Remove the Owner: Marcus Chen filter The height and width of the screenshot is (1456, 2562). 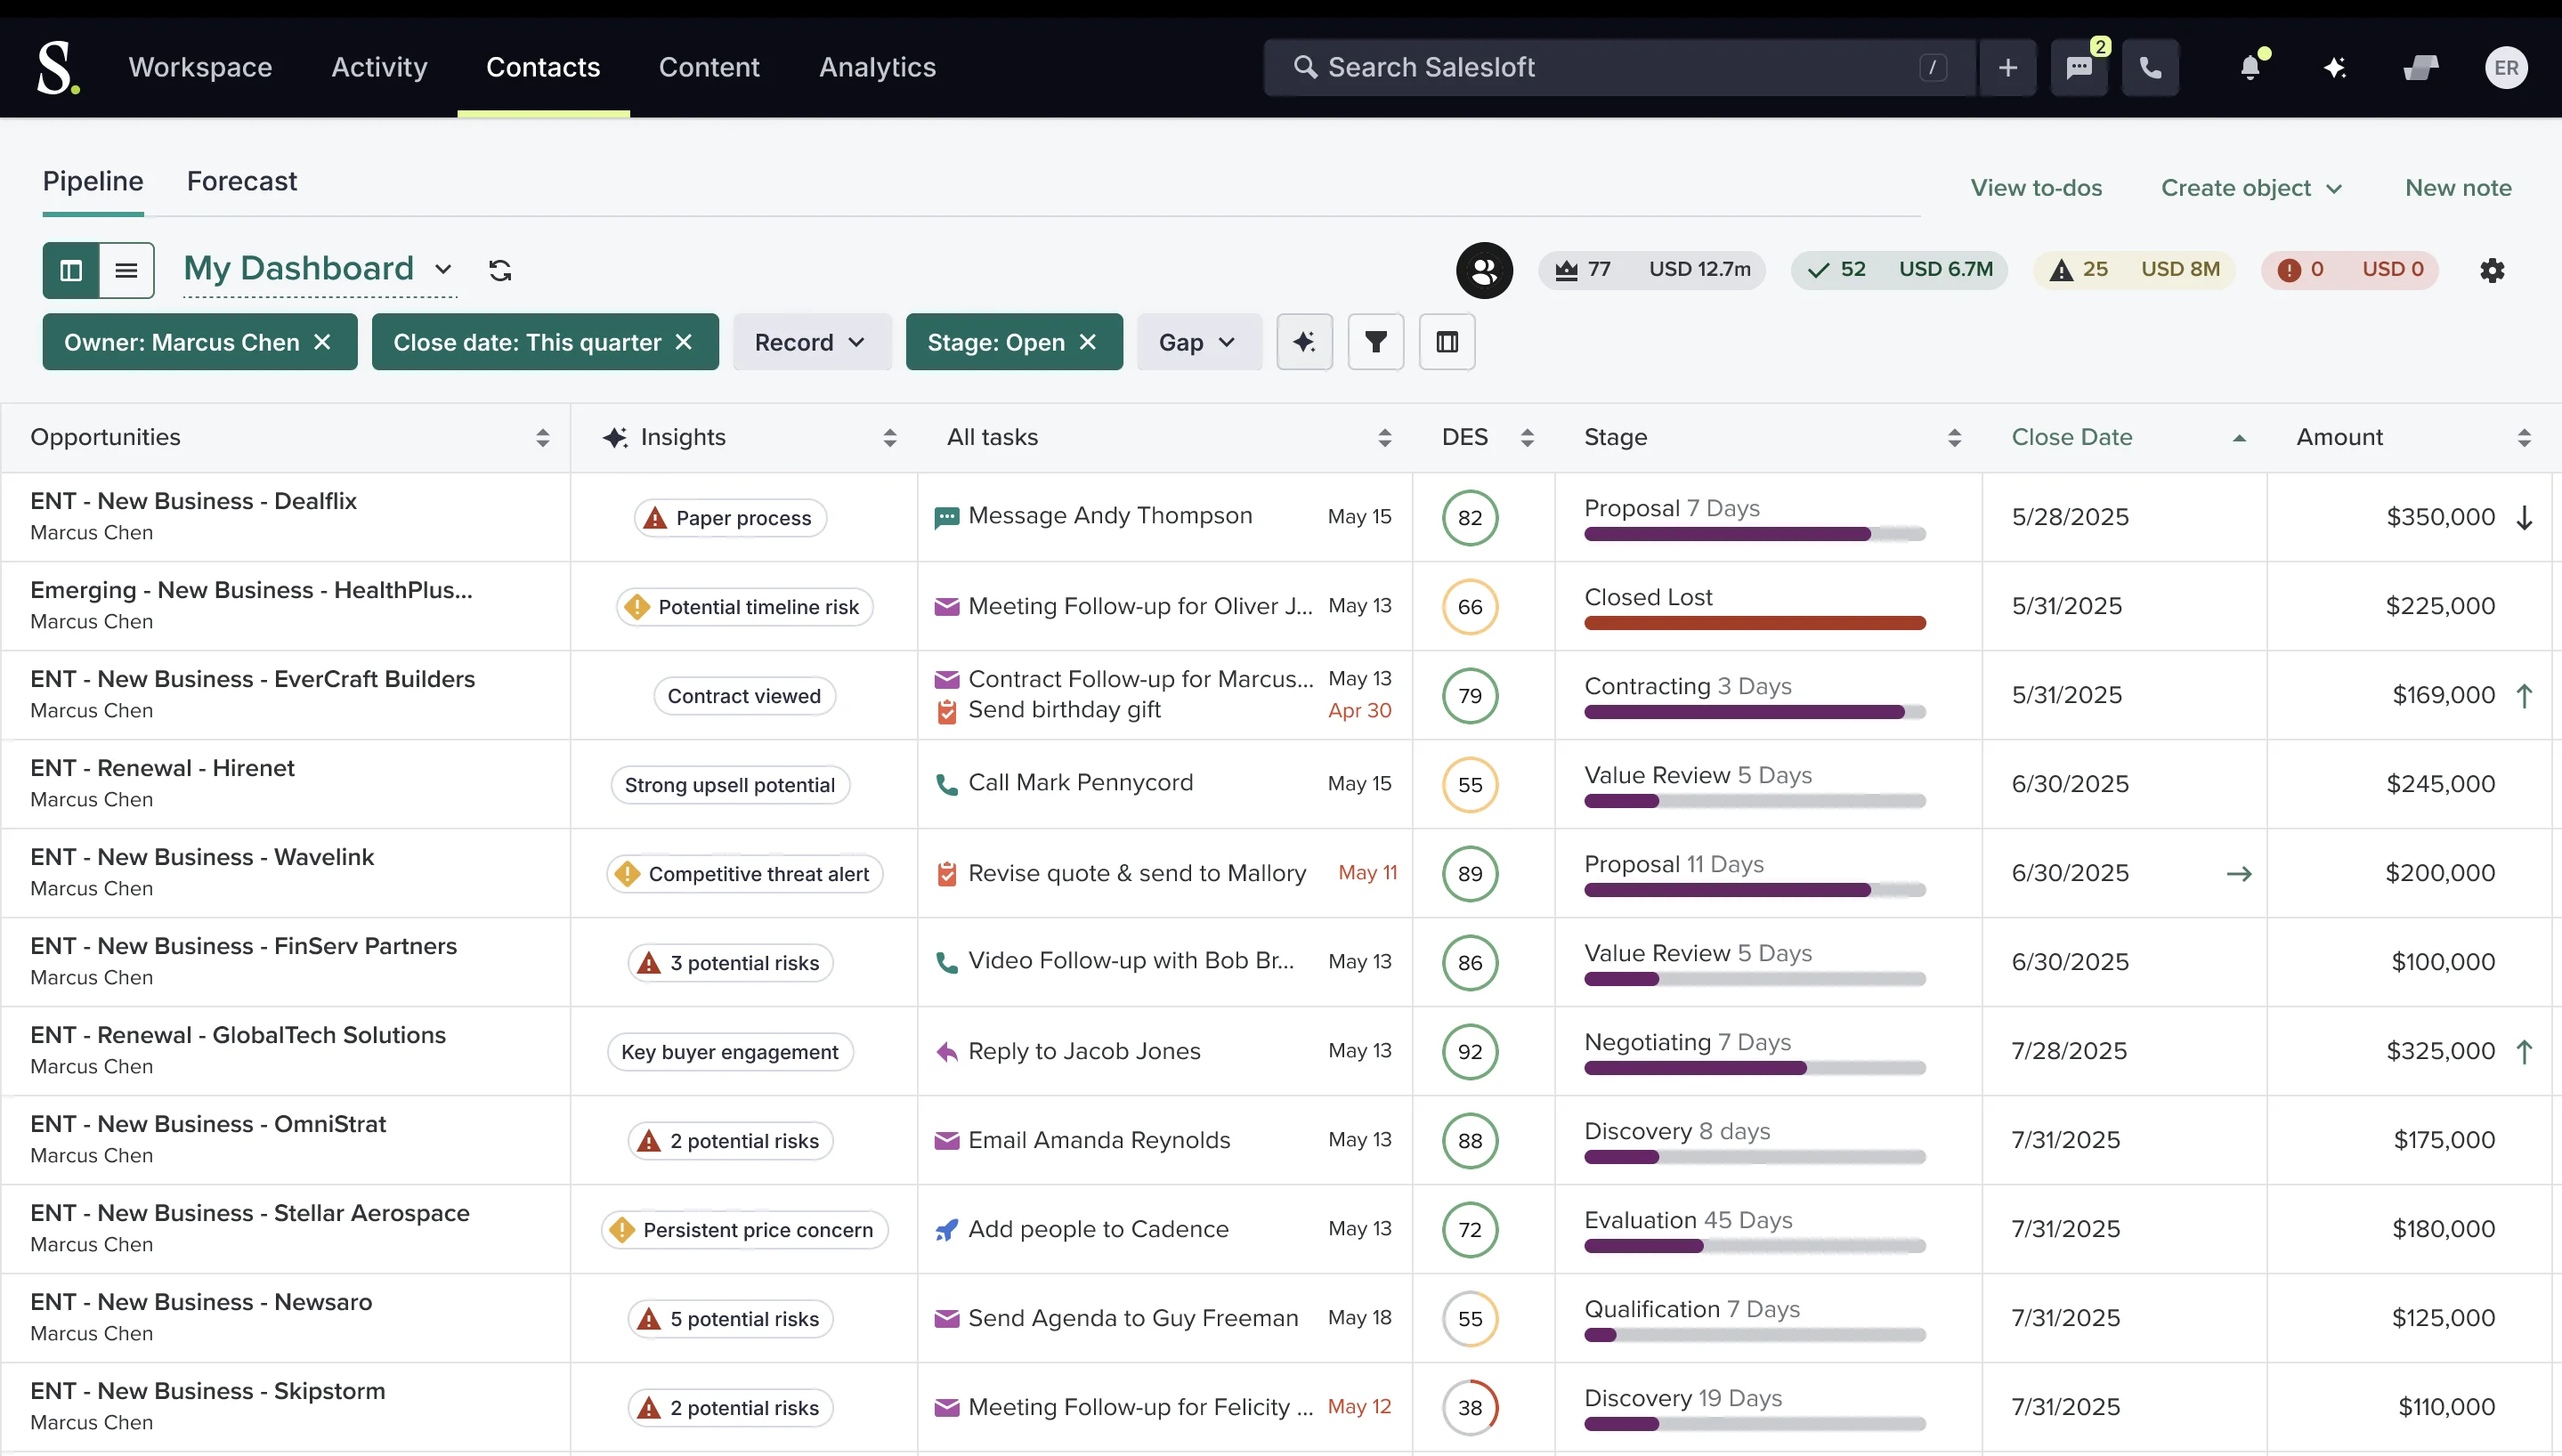click(x=322, y=342)
